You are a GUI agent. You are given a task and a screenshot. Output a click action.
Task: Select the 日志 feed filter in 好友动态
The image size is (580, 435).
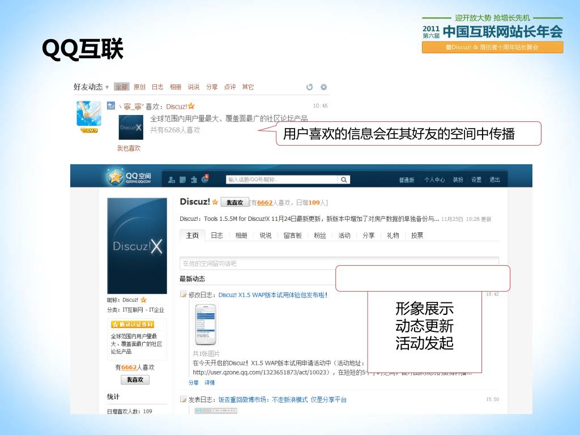tap(157, 87)
